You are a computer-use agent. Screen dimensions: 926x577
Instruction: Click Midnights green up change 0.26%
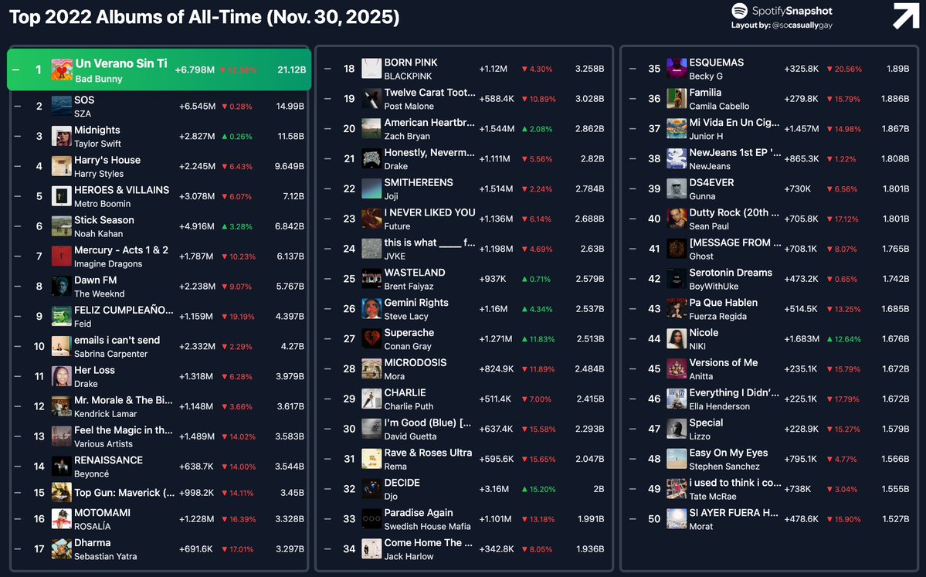pyautogui.click(x=237, y=137)
